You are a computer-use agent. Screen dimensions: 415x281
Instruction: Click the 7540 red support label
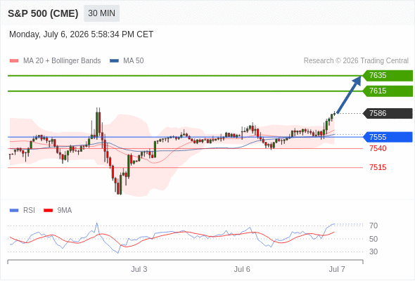click(378, 148)
